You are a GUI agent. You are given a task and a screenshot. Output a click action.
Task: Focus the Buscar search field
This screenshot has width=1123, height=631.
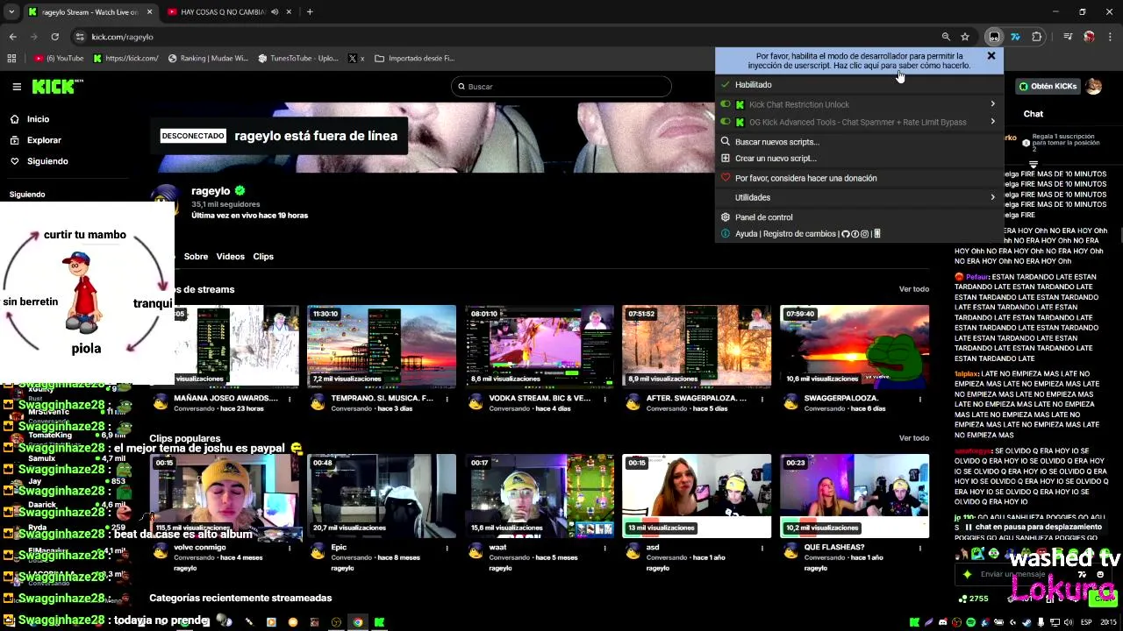(x=561, y=86)
